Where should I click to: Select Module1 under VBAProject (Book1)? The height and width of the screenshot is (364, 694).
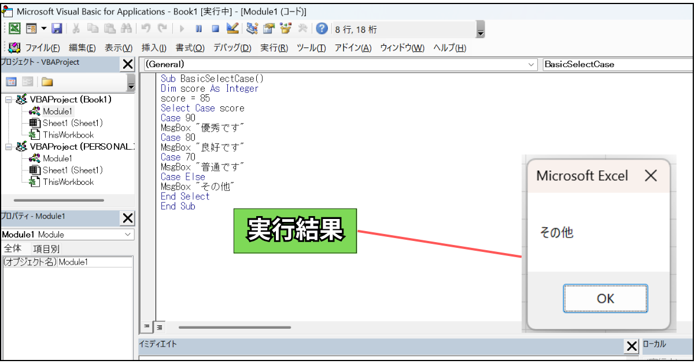(x=59, y=111)
